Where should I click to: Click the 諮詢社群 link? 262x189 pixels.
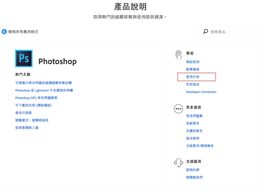tap(193, 170)
